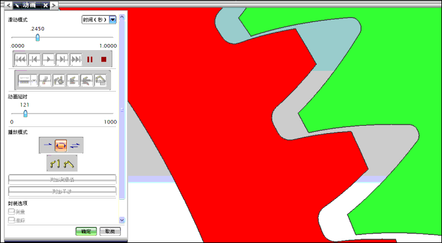Click the first greyed list button above 封装选项
442x243 pixels.
click(62, 180)
